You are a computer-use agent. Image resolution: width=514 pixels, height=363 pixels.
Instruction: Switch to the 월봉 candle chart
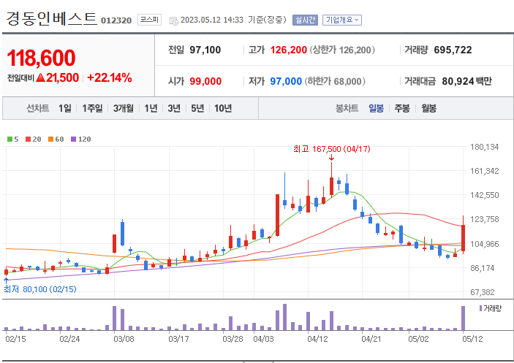tap(428, 108)
